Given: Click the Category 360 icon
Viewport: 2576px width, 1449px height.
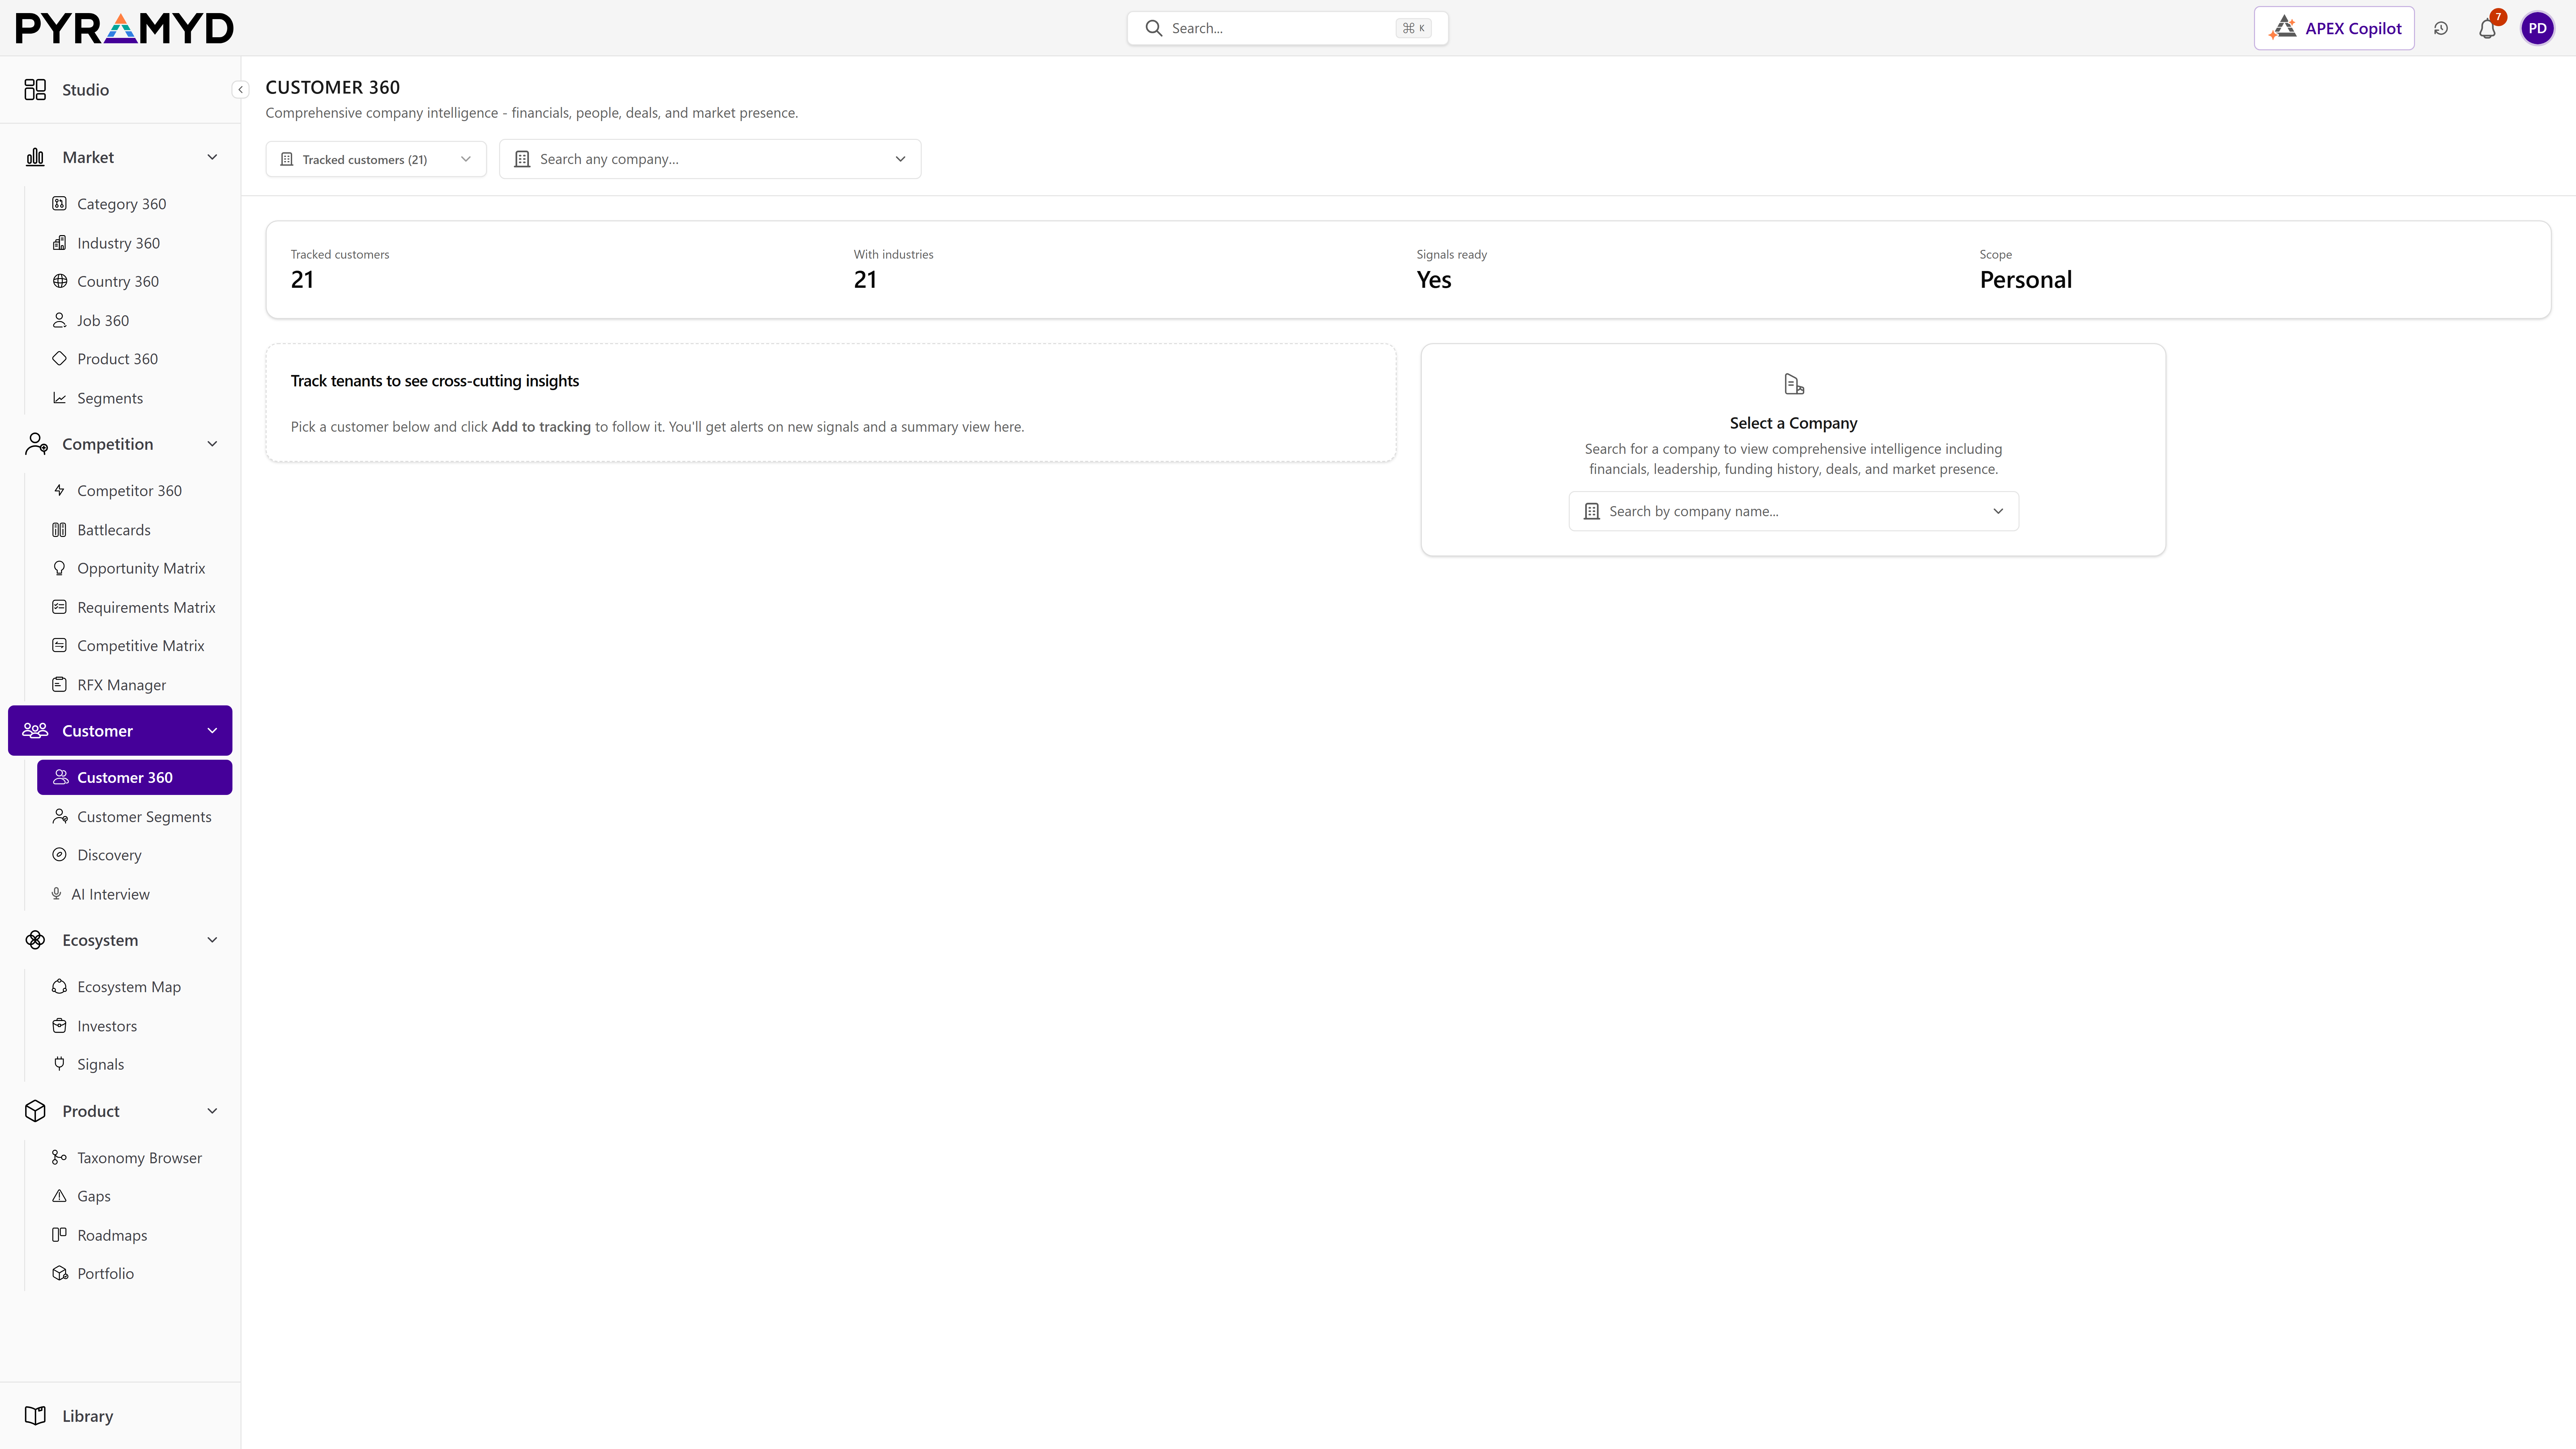Looking at the screenshot, I should click(x=60, y=204).
